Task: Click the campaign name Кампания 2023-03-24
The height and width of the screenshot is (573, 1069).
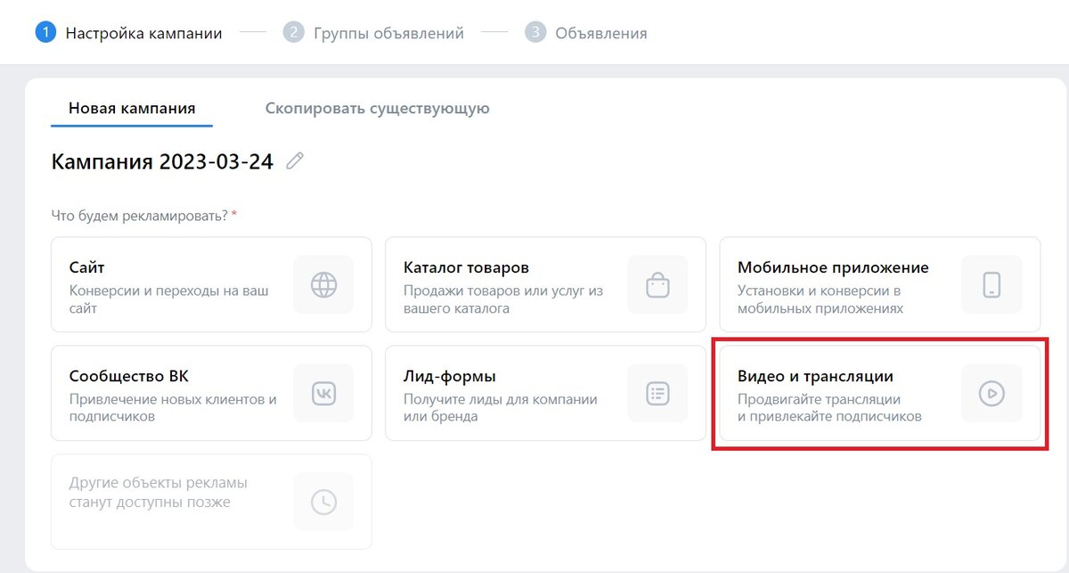Action: (x=162, y=161)
